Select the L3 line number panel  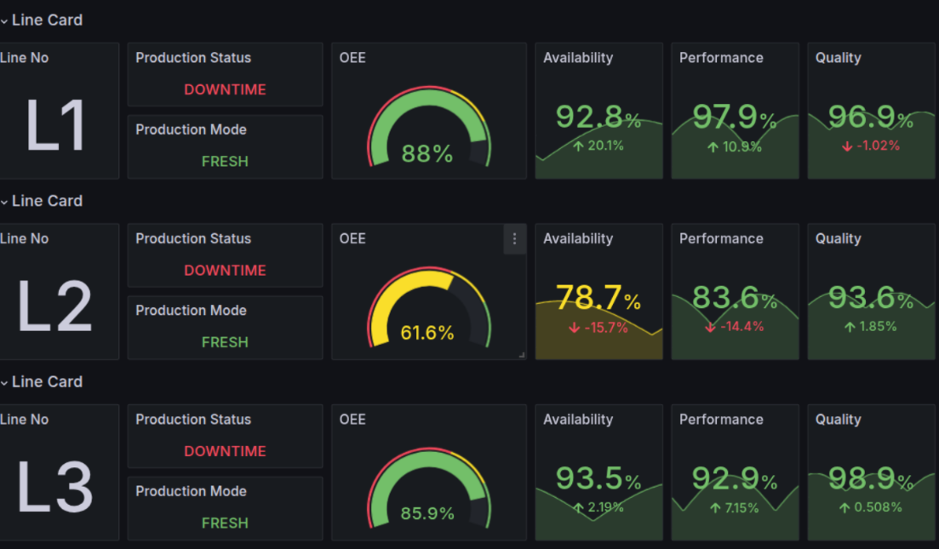pyautogui.click(x=60, y=472)
